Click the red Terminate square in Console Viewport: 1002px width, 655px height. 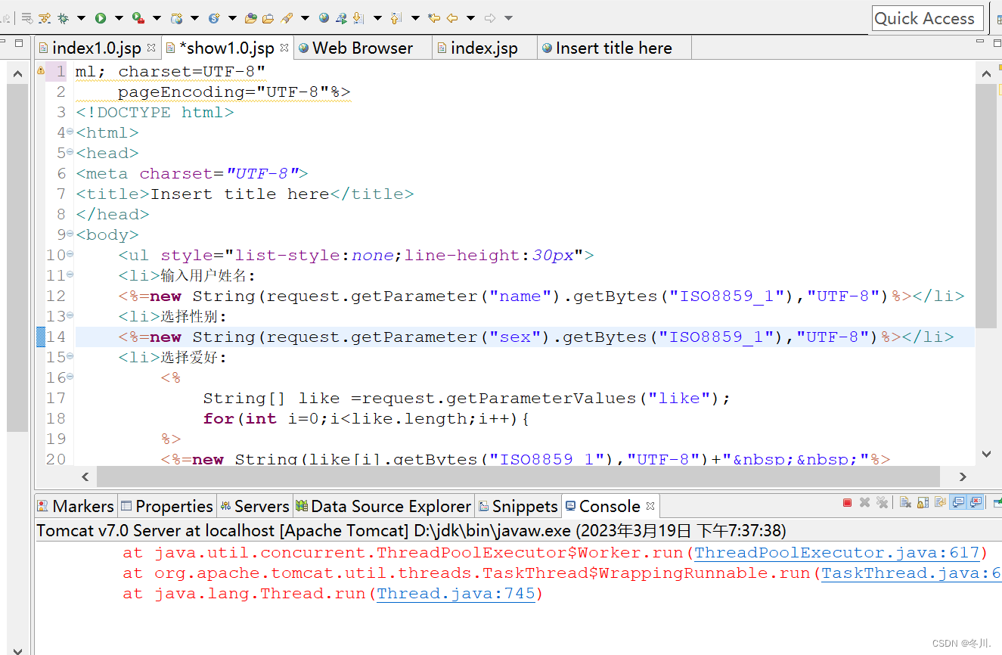[x=847, y=502]
